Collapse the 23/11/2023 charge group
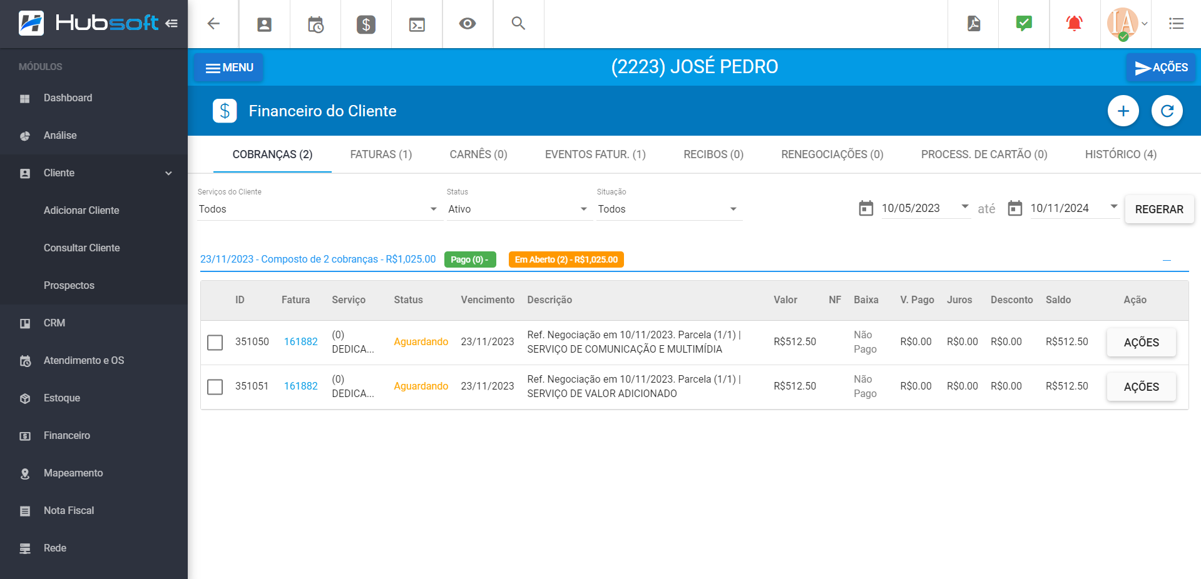Image resolution: width=1201 pixels, height=579 pixels. [1167, 260]
